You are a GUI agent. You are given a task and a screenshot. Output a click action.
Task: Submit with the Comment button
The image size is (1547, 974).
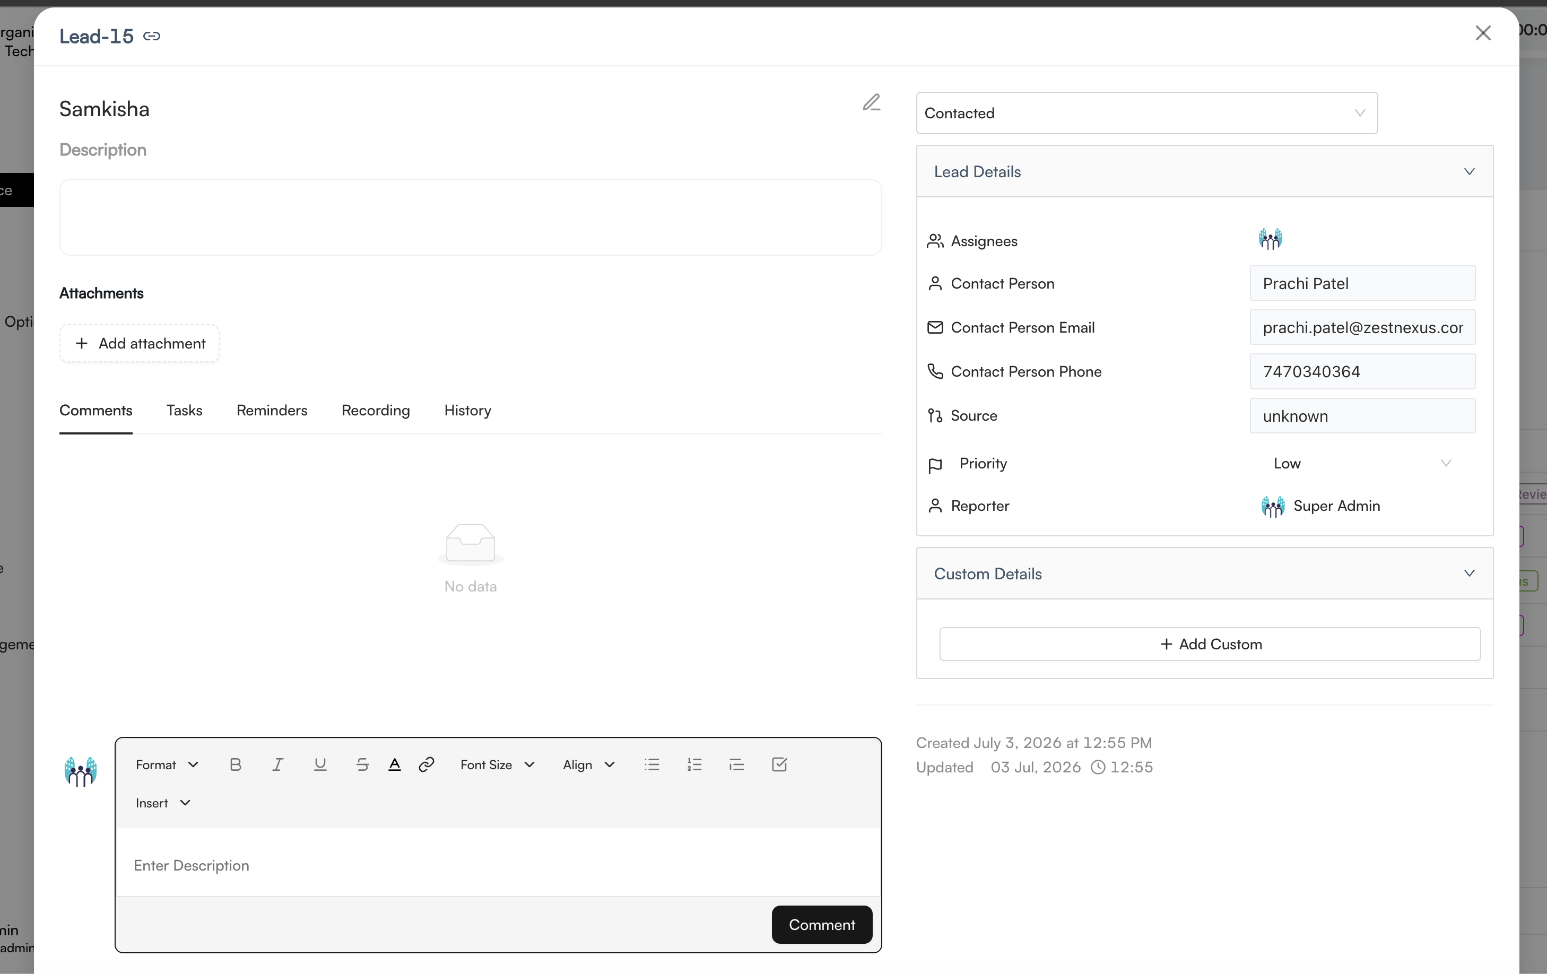coord(822,925)
